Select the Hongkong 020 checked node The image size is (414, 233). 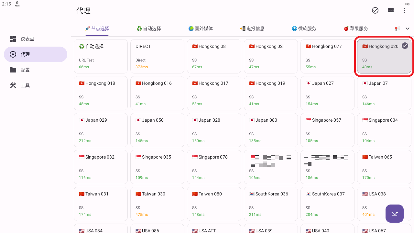(384, 56)
